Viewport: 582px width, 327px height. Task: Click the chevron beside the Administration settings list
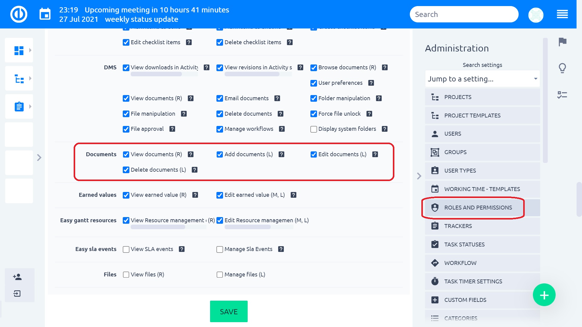point(419,176)
